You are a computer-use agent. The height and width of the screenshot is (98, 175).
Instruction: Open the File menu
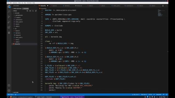coord(8,3)
